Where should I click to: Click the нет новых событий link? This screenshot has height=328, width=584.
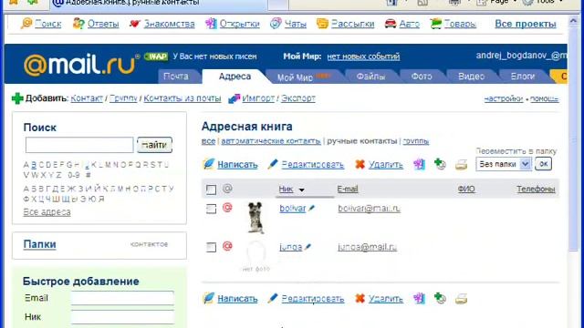[363, 56]
